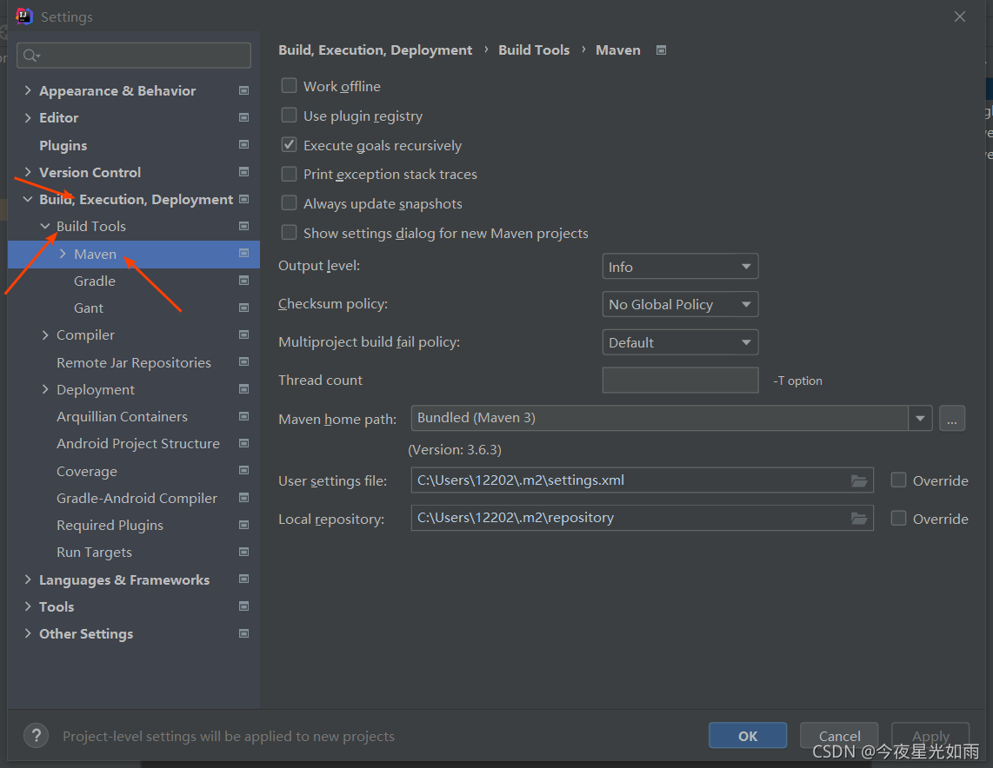Click project-level icon beside Other Settings
Image resolution: width=993 pixels, height=768 pixels.
243,633
